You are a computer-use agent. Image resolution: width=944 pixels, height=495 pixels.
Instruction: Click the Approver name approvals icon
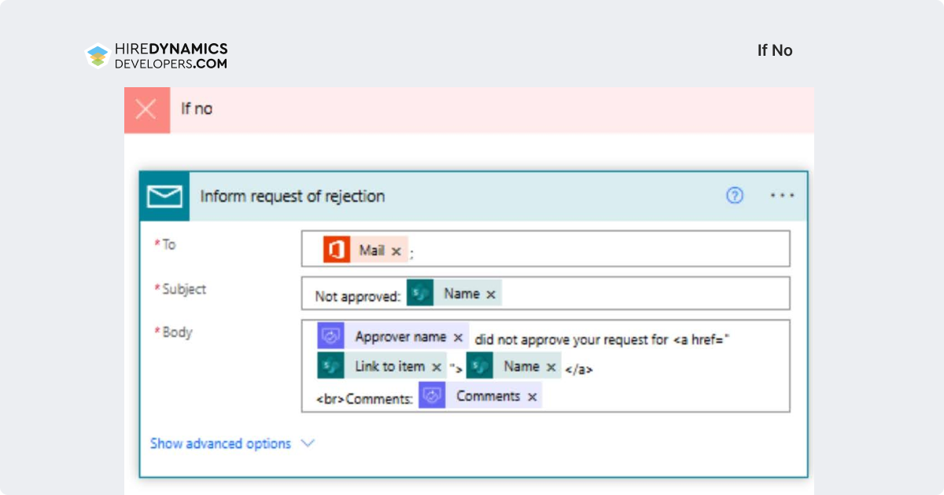pyautogui.click(x=331, y=336)
